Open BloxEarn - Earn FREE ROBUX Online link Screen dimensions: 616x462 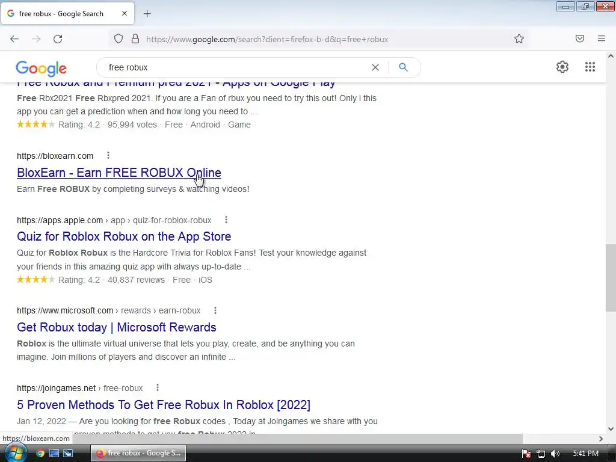[119, 173]
